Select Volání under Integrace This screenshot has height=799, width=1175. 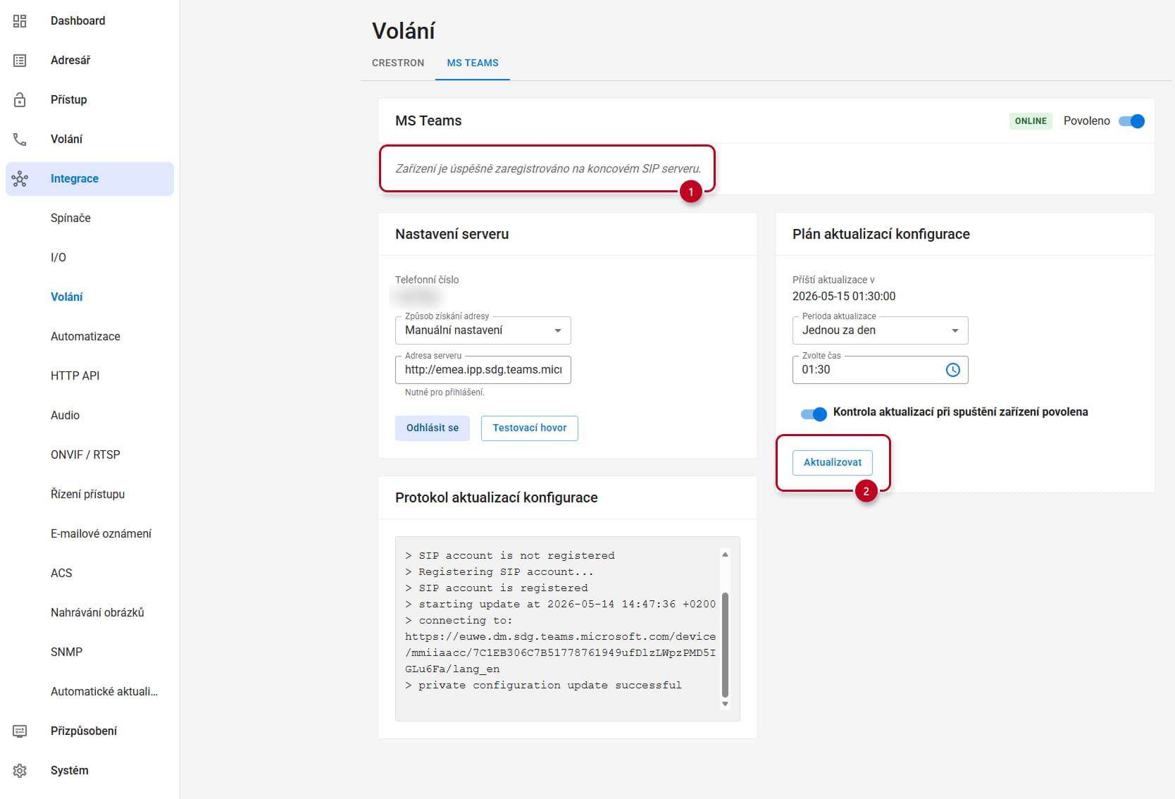point(89,297)
